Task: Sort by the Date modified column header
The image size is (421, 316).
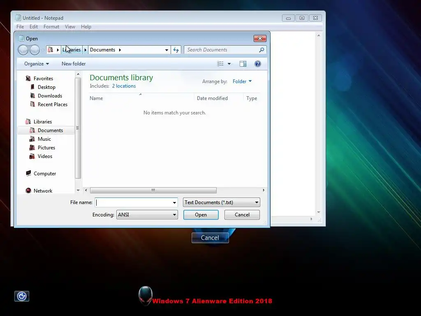Action: [212, 98]
